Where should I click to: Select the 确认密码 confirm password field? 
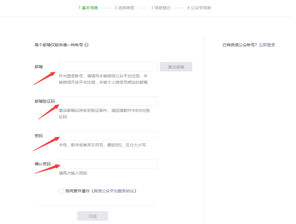[x=108, y=164]
